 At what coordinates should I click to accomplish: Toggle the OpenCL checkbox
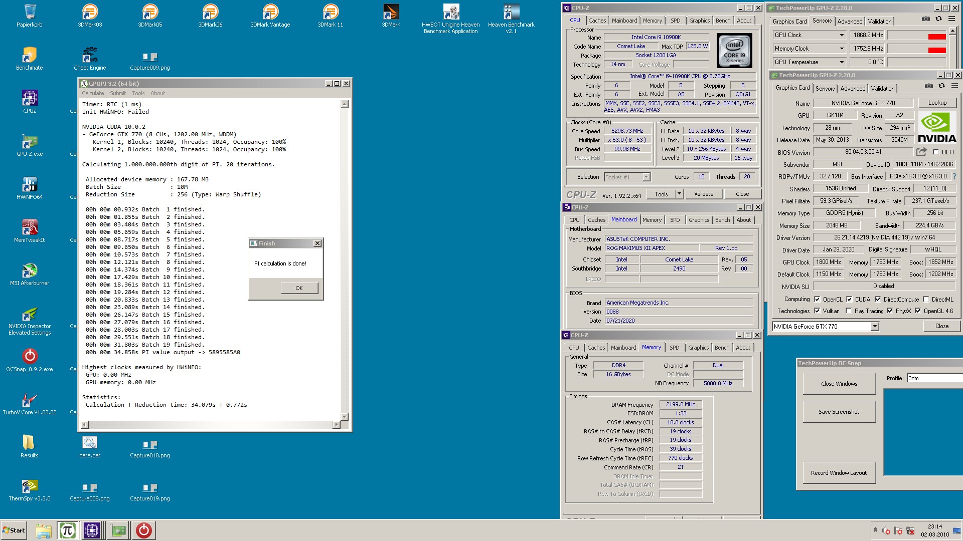[x=817, y=299]
